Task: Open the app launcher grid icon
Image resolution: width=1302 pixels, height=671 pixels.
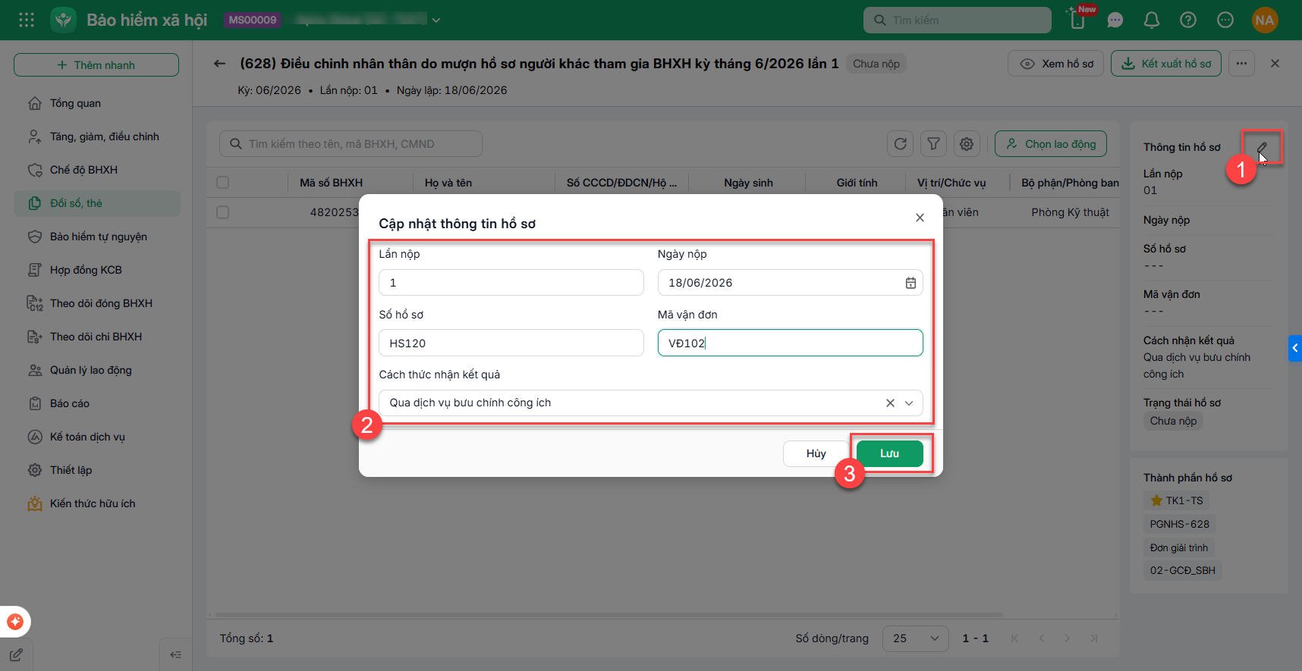Action: pos(27,20)
